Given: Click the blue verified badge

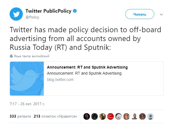Looking at the screenshot, I should 75,11.
